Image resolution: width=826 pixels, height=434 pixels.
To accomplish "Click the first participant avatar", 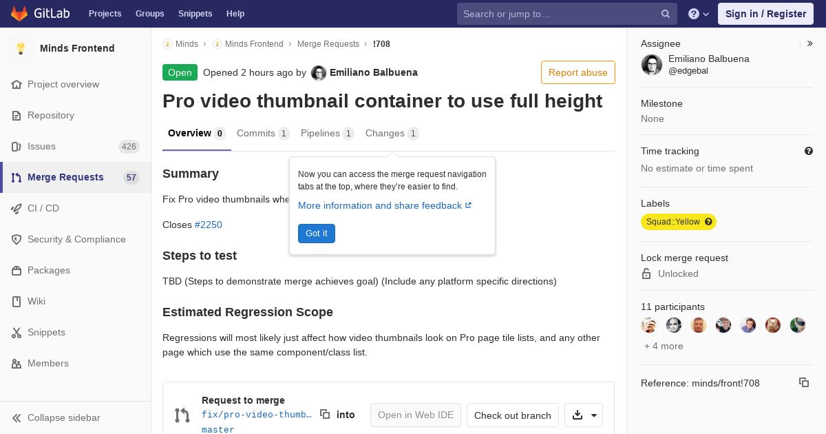I will tap(649, 325).
